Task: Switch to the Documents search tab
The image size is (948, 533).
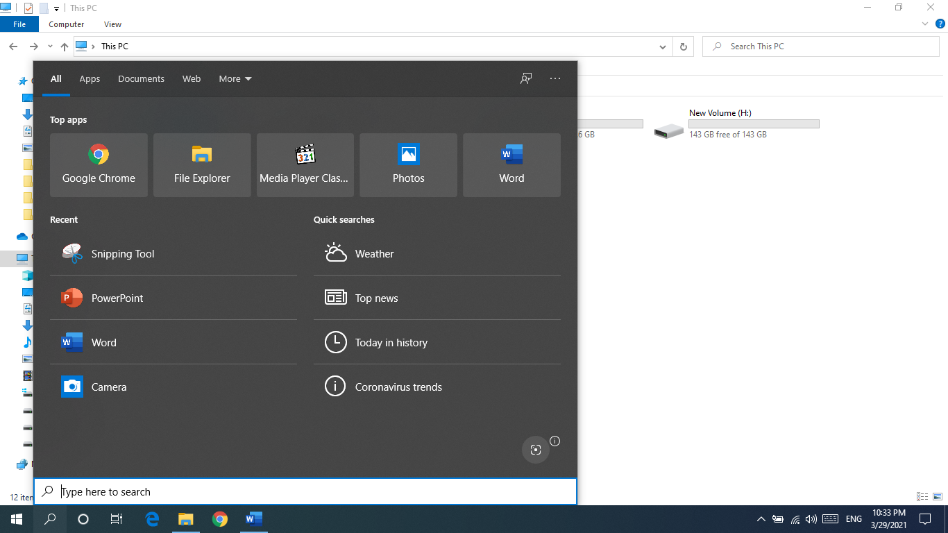Action: (141, 78)
